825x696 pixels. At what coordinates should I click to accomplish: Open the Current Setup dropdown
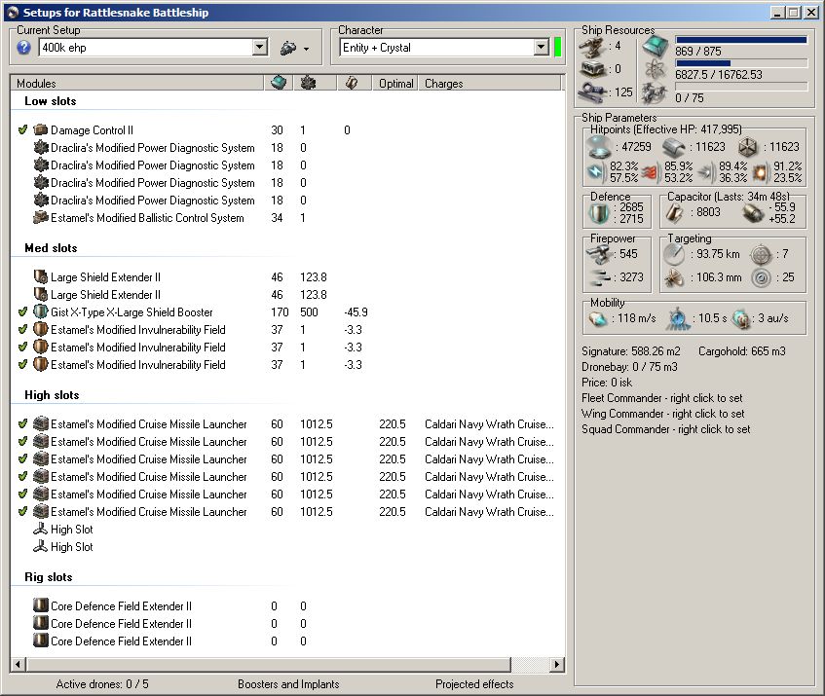click(259, 47)
